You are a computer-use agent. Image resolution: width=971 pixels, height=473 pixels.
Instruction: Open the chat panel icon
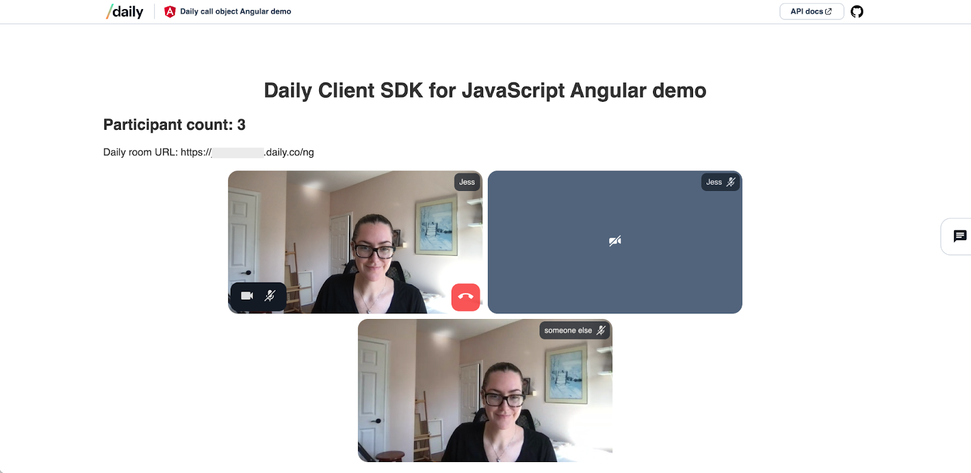[959, 236]
